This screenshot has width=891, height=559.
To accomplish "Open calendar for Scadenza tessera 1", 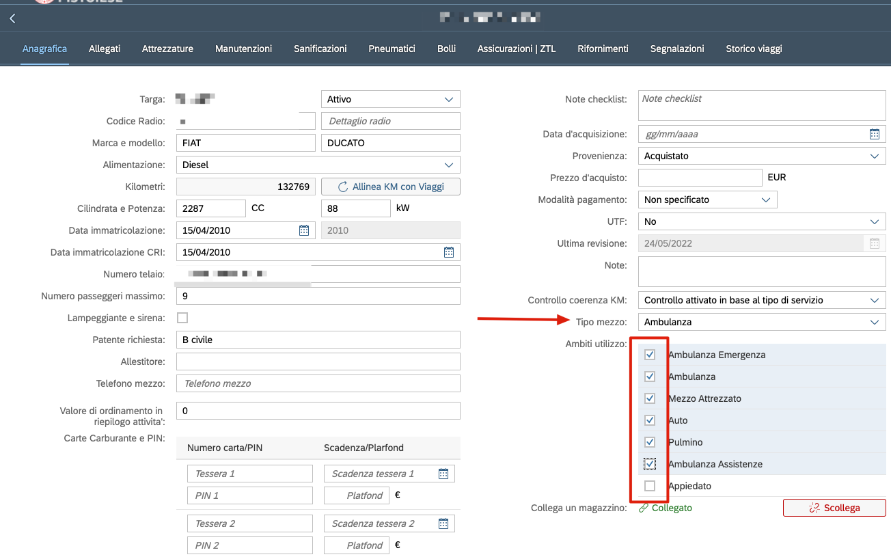I will [x=443, y=474].
